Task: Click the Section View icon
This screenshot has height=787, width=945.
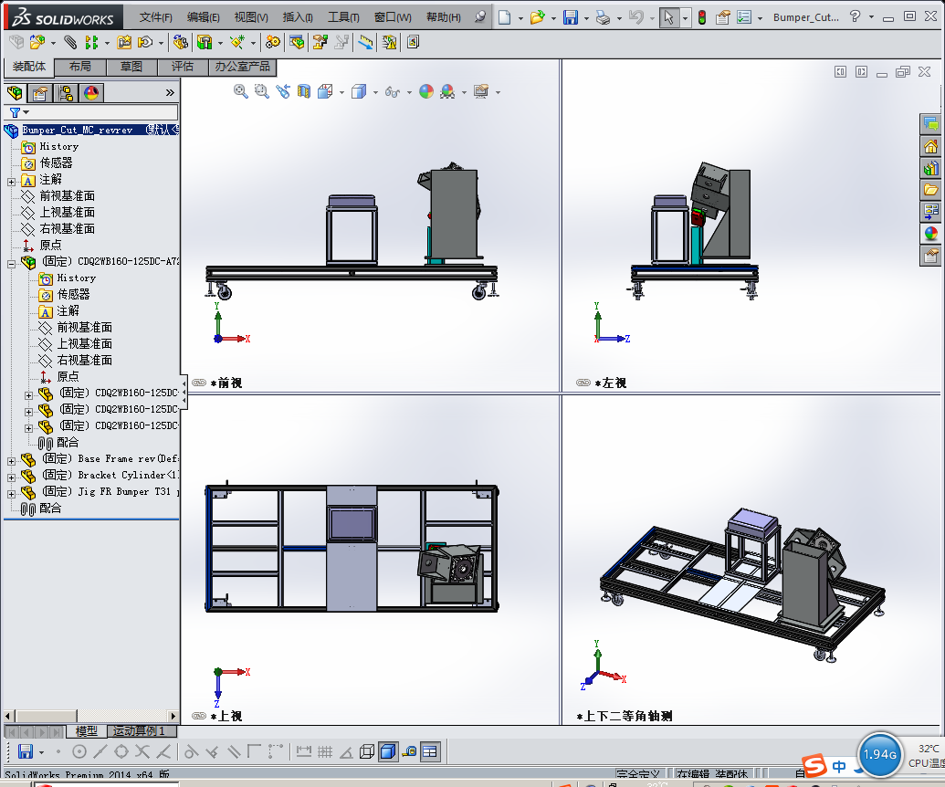Action: (x=304, y=91)
